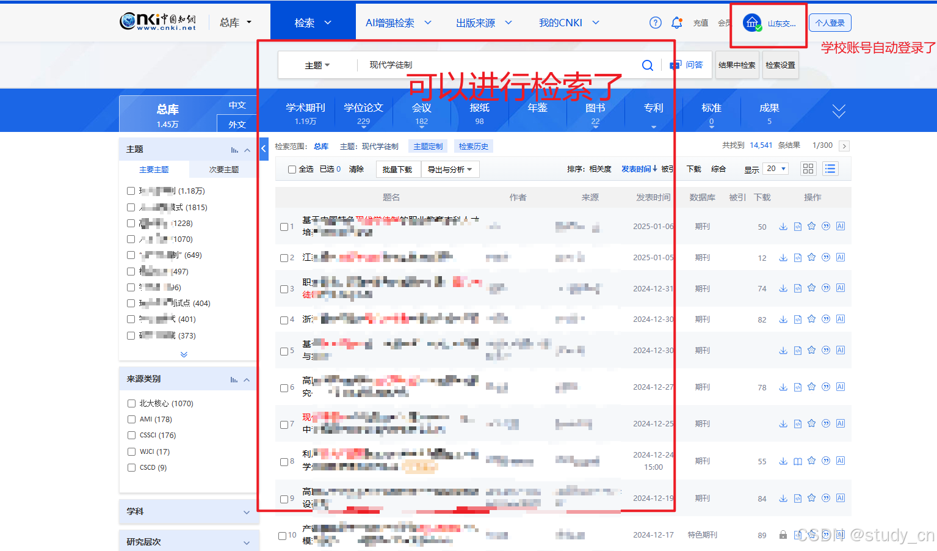This screenshot has width=937, height=551.
Task: Switch to the 学术期刊 tab
Action: pyautogui.click(x=305, y=113)
